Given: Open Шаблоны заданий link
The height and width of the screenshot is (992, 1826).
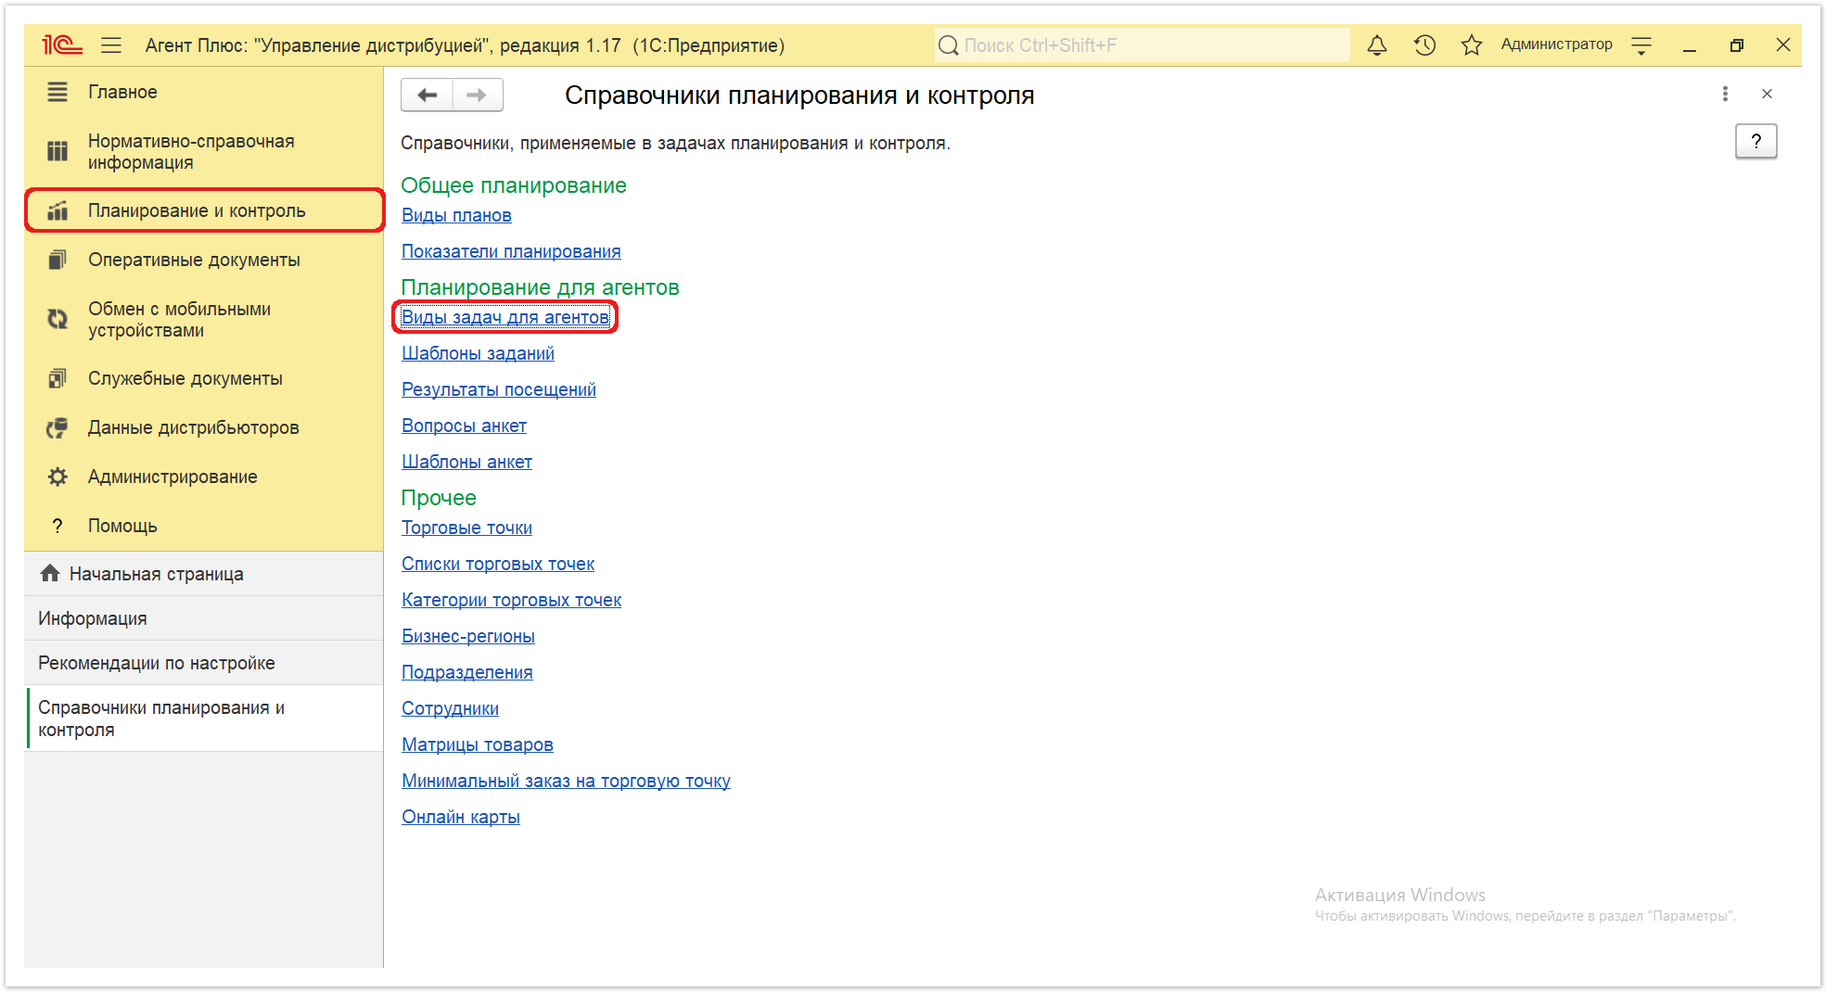Looking at the screenshot, I should click(478, 353).
